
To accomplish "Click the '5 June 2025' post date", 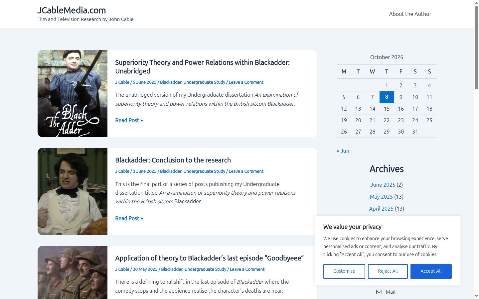I will click(x=145, y=82).
